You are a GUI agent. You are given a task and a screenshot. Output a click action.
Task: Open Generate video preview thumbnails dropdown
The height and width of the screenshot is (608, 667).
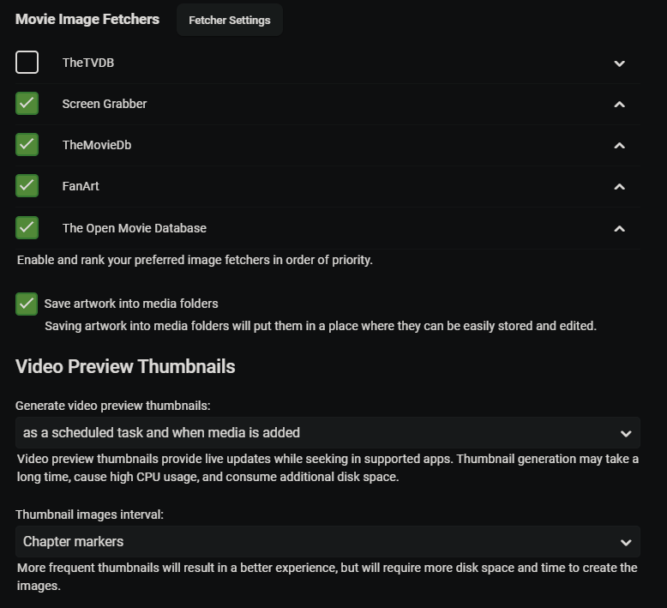point(327,433)
